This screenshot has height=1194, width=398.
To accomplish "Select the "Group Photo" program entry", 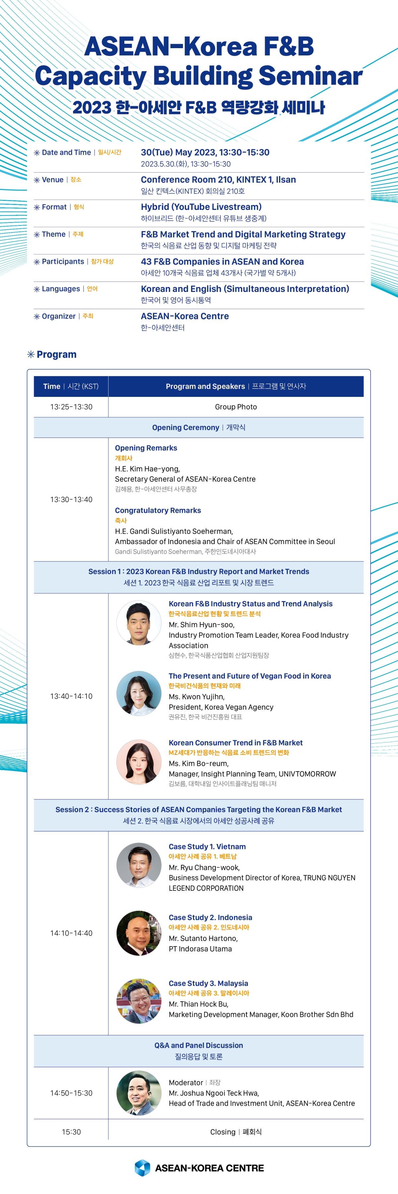I will pyautogui.click(x=236, y=407).
